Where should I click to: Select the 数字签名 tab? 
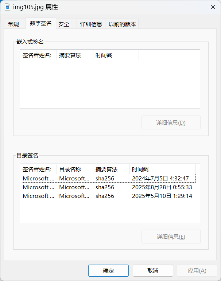point(40,24)
